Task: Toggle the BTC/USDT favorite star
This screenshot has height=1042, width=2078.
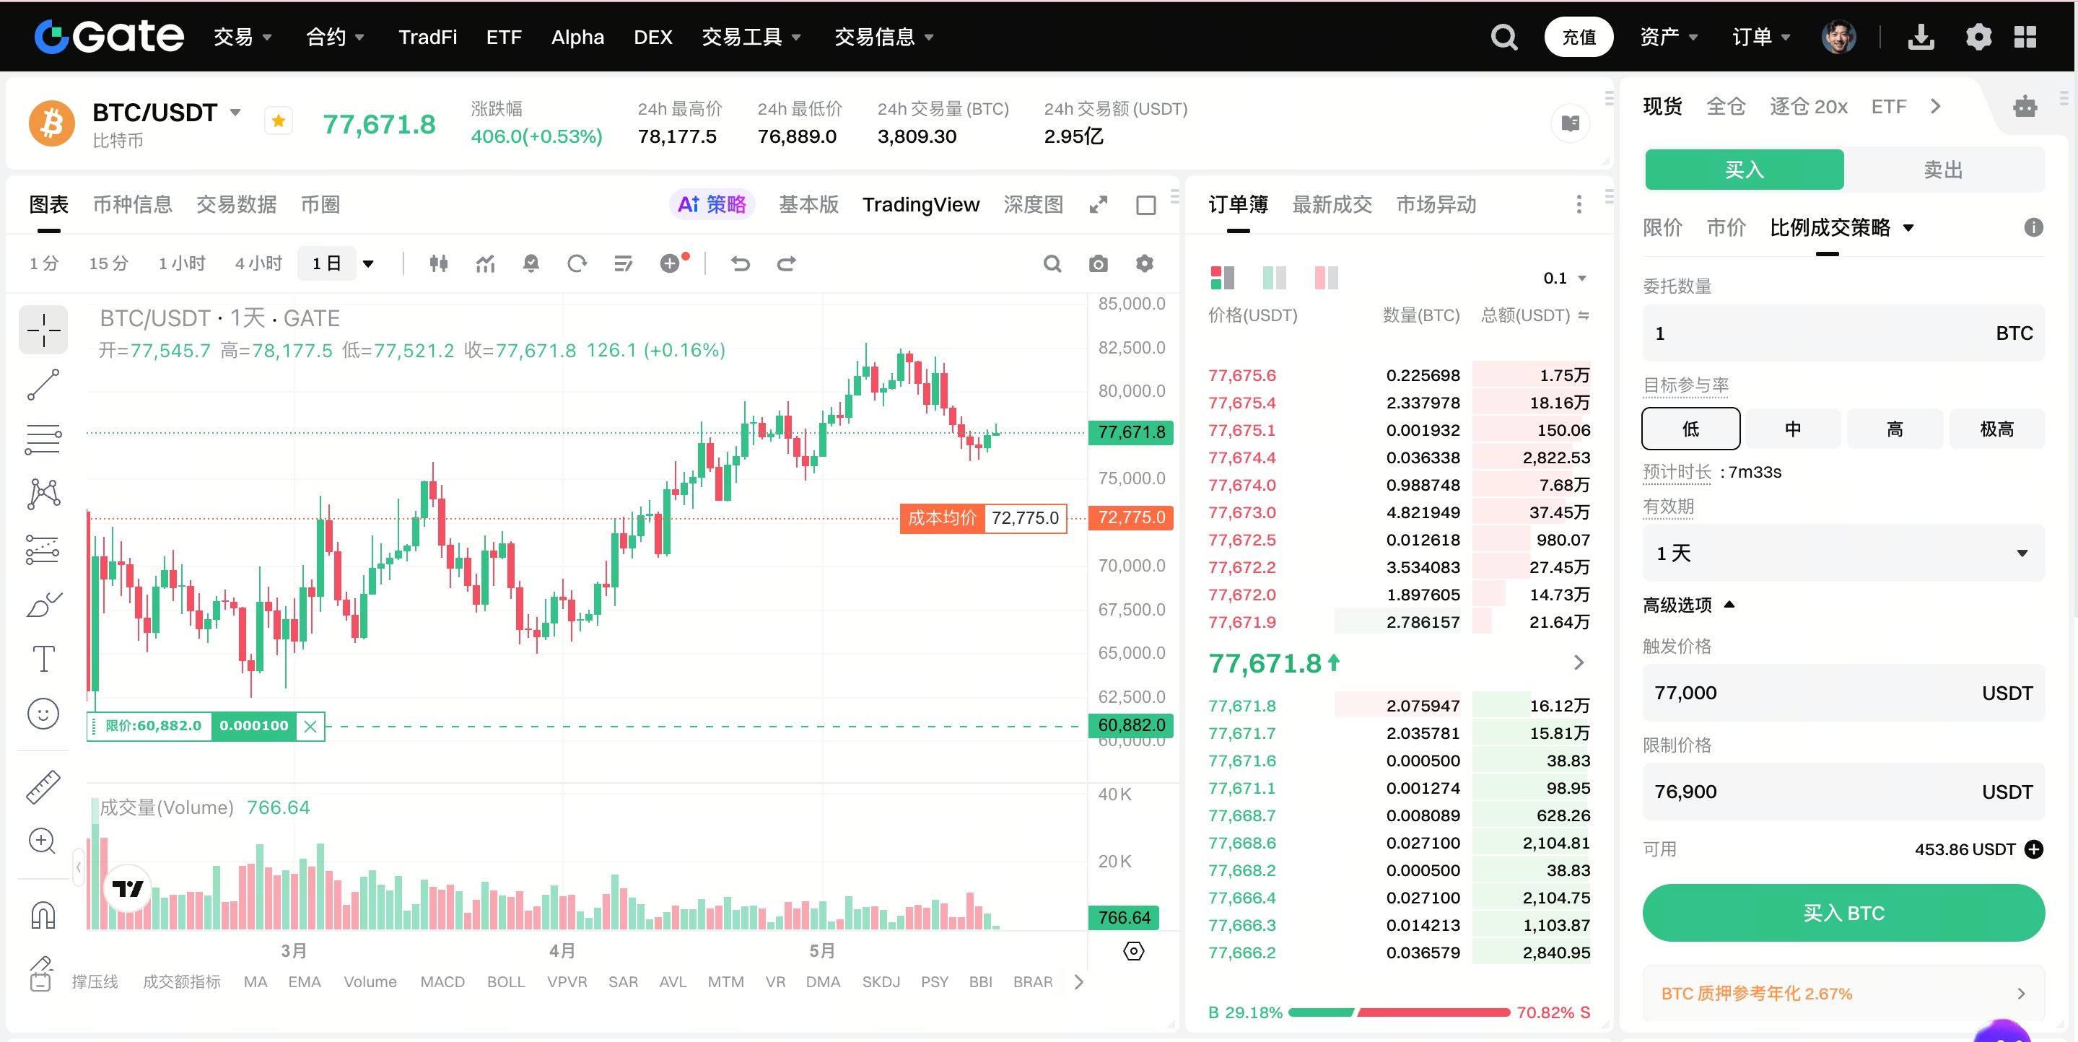Action: (x=279, y=122)
